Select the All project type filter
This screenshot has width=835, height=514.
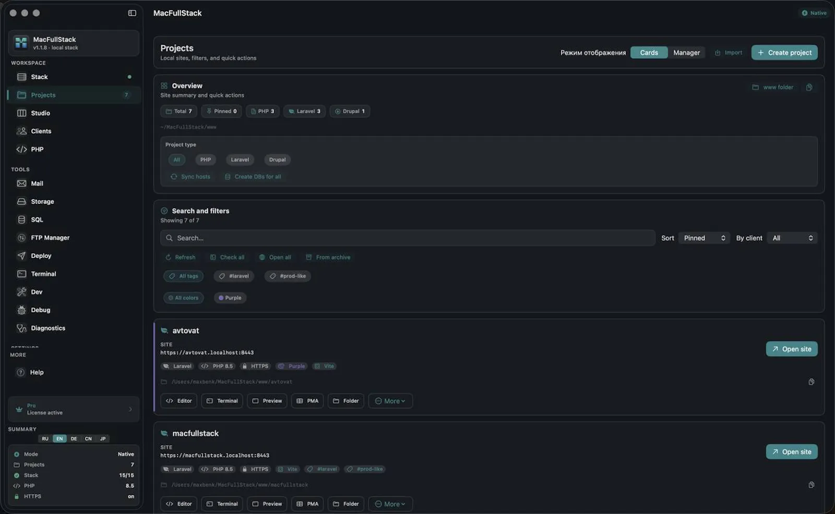click(x=176, y=160)
